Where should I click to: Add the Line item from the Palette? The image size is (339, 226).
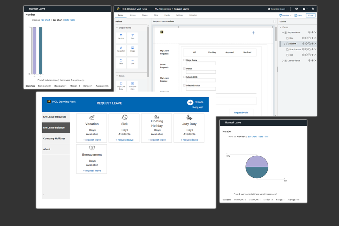click(132, 63)
